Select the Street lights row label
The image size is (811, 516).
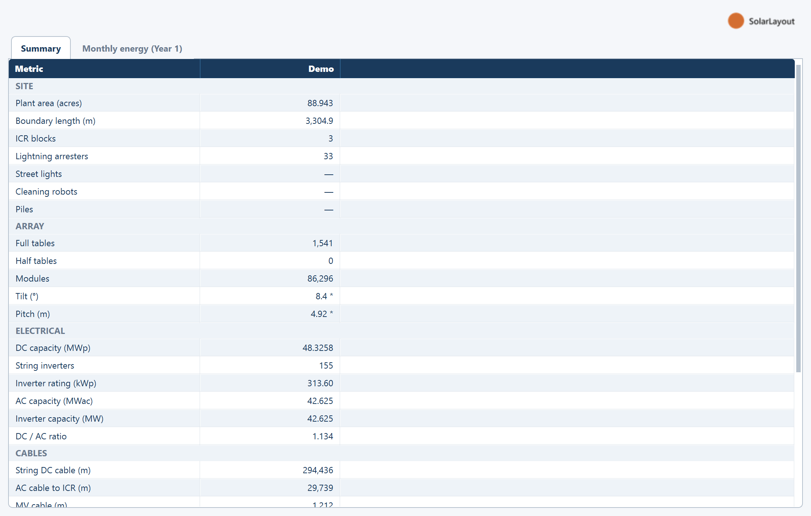click(x=39, y=174)
